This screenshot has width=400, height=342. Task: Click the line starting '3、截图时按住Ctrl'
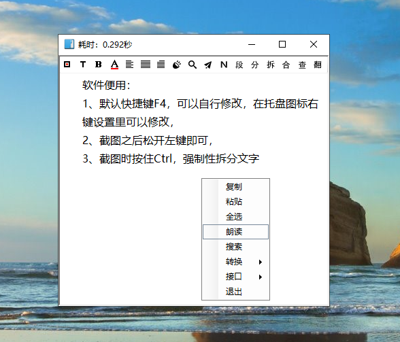(171, 159)
